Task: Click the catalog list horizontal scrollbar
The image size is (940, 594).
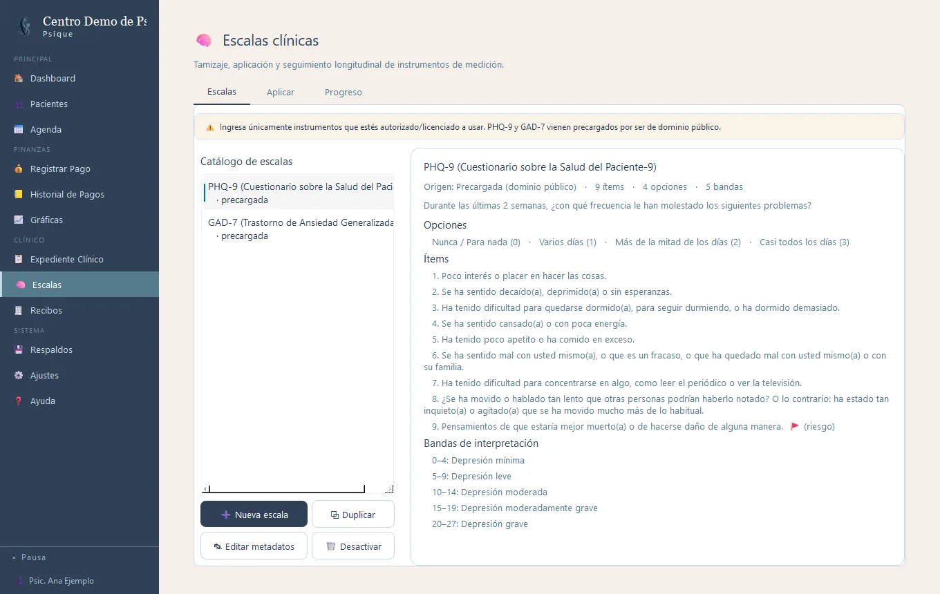Action: 287,489
